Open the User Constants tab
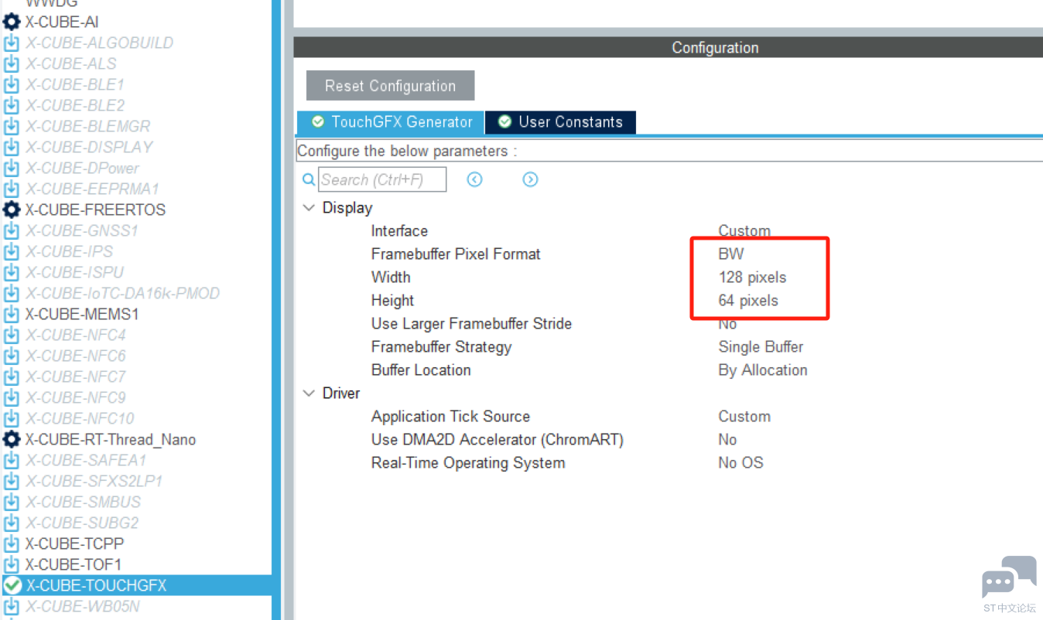Screen dimensions: 1043x620 click(x=560, y=122)
